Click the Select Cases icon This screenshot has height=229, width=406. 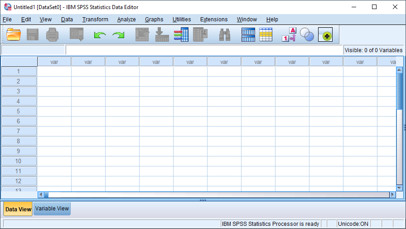(x=266, y=34)
